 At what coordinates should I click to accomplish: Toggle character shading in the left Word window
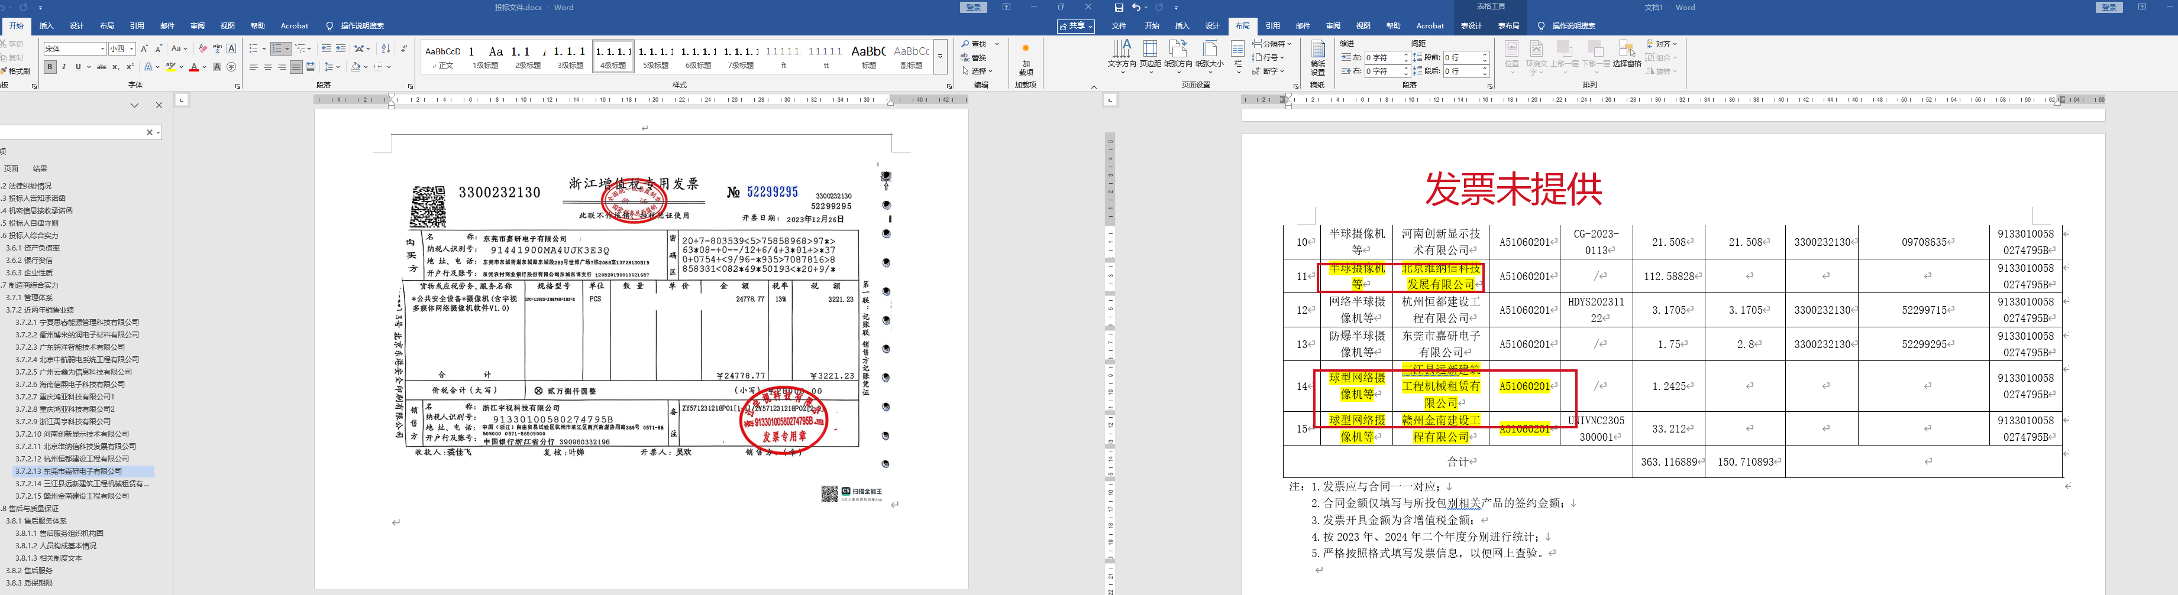coord(217,67)
